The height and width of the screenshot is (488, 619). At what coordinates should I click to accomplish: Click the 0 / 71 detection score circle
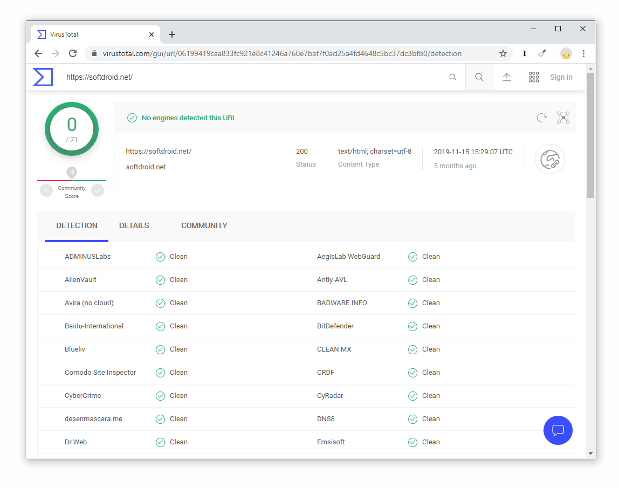pos(72,129)
